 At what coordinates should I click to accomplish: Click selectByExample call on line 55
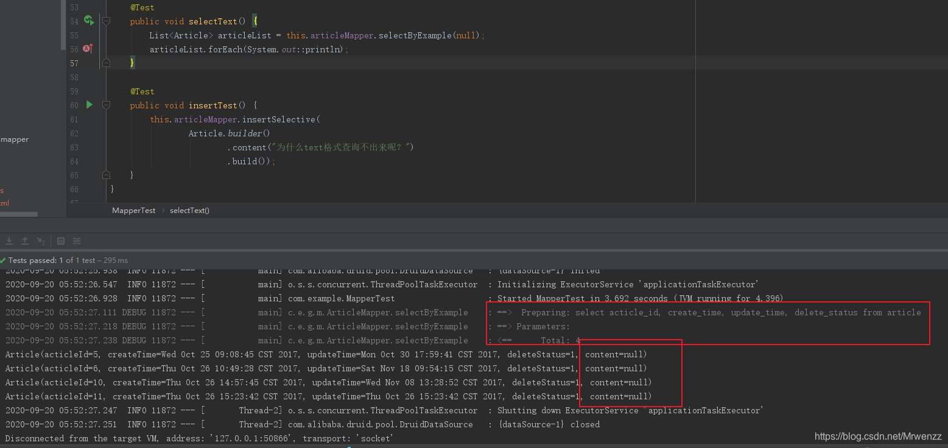[416, 35]
